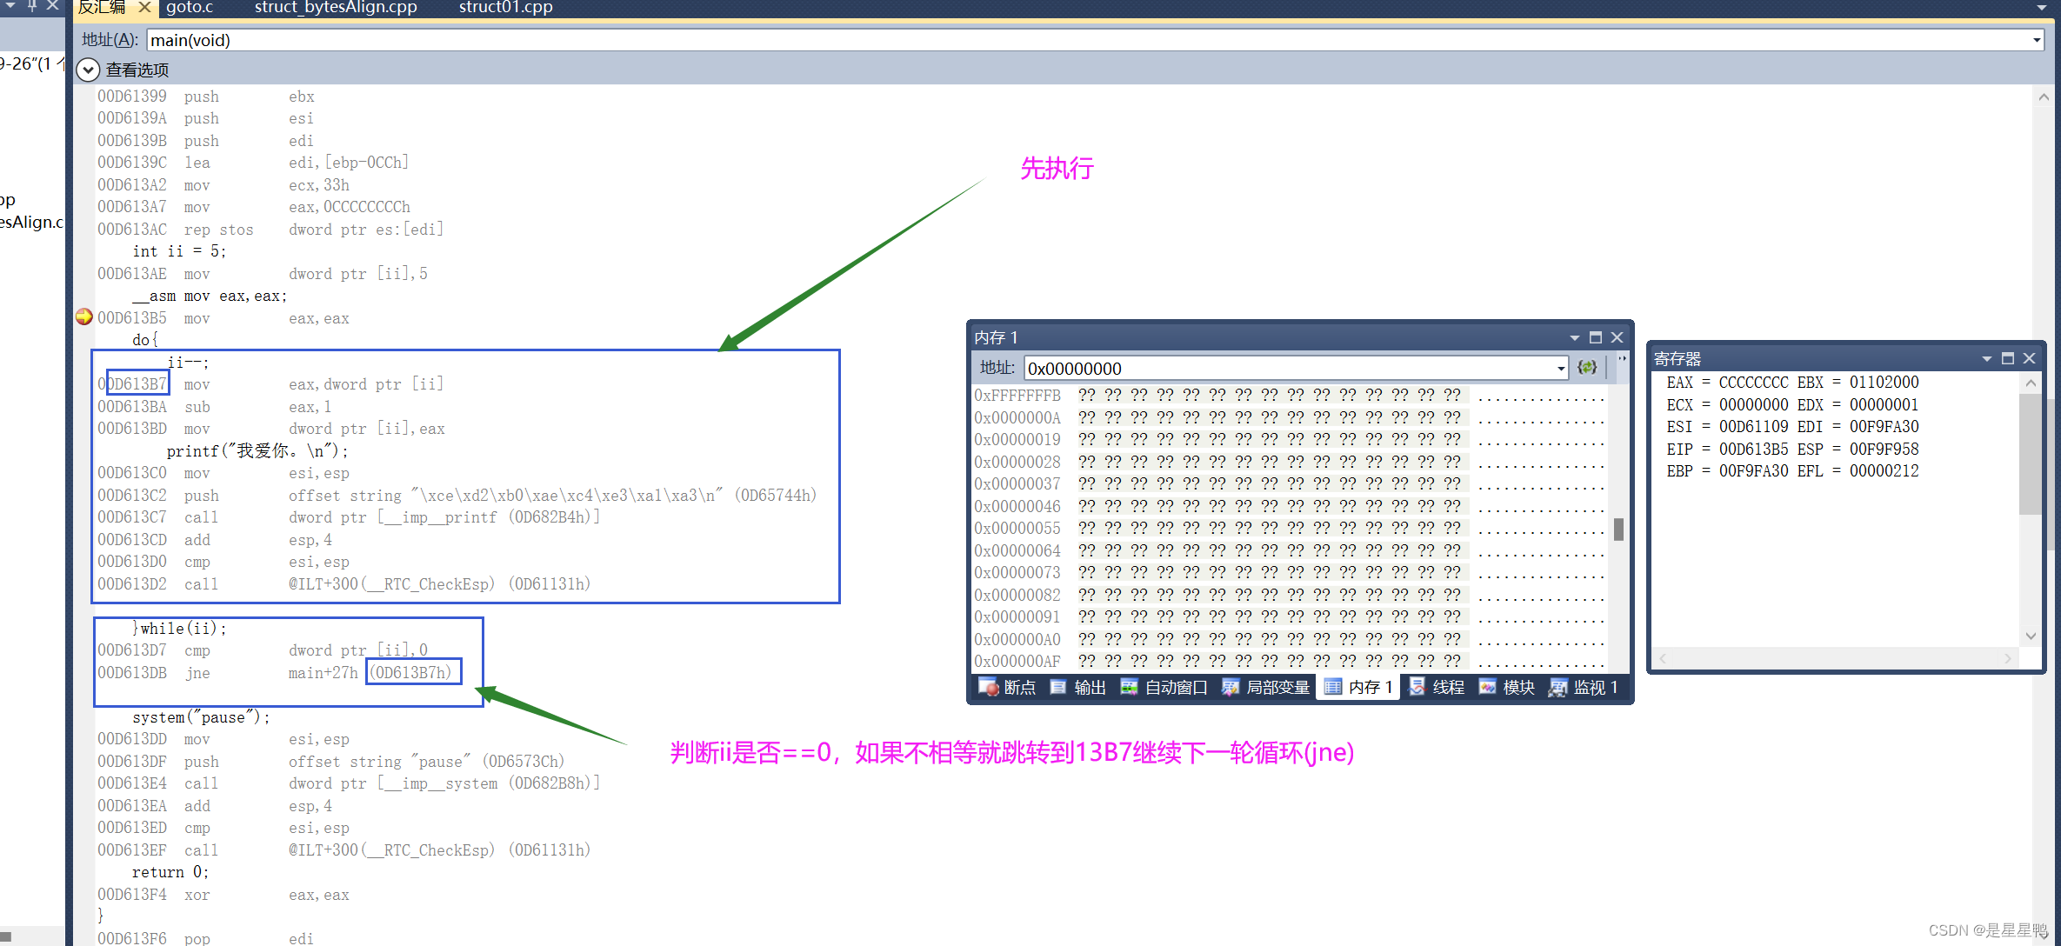This screenshot has height=946, width=2061.
Task: Expand the 查看选项 viewing options
Action: [x=88, y=70]
